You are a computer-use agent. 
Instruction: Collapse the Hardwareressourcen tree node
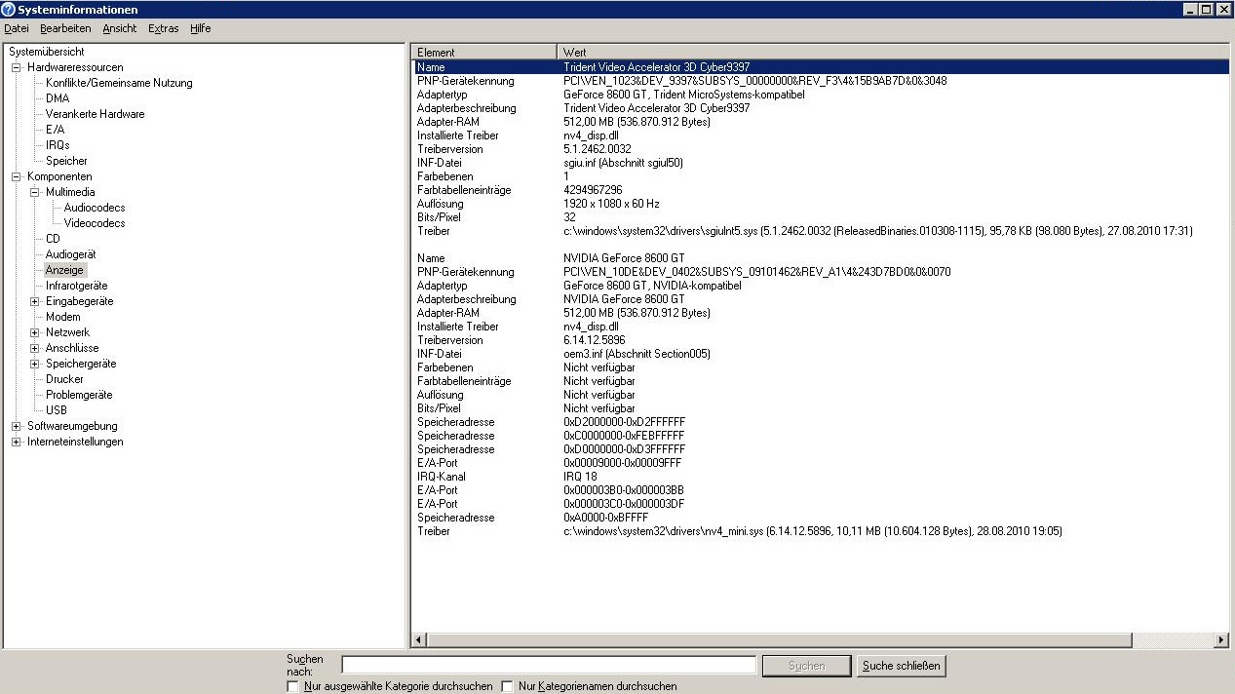(17, 67)
